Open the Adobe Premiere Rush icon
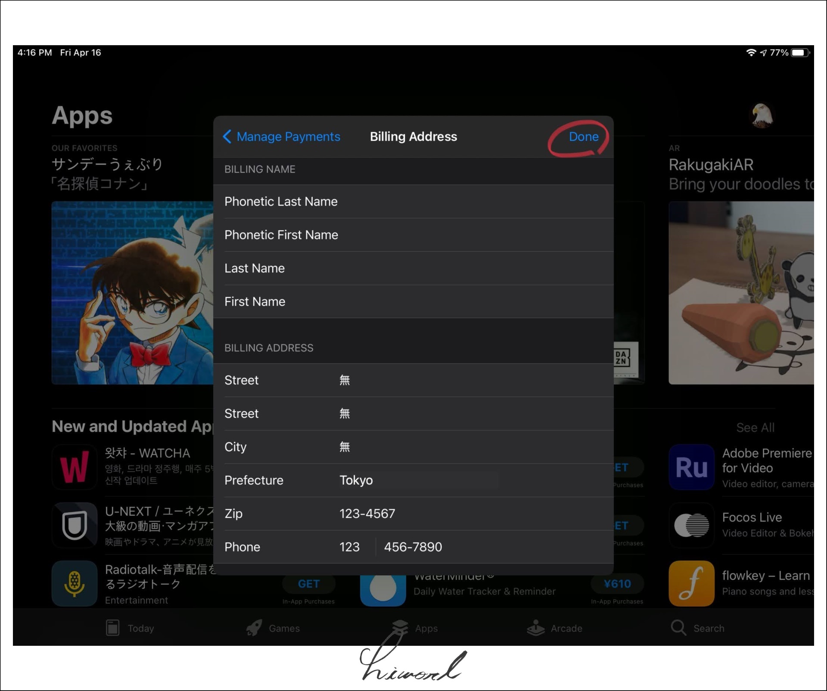Image resolution: width=827 pixels, height=691 pixels. 692,467
